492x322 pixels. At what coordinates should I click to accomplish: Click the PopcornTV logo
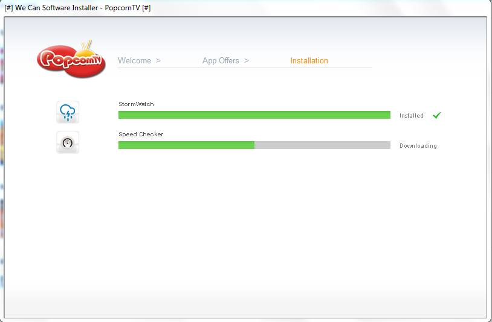tap(71, 59)
